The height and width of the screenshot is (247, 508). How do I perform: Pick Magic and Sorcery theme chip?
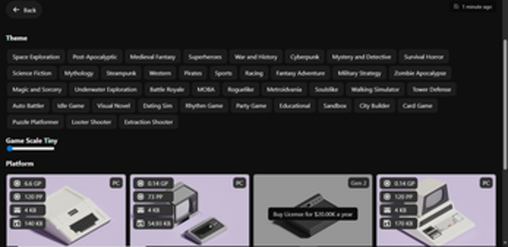[37, 89]
